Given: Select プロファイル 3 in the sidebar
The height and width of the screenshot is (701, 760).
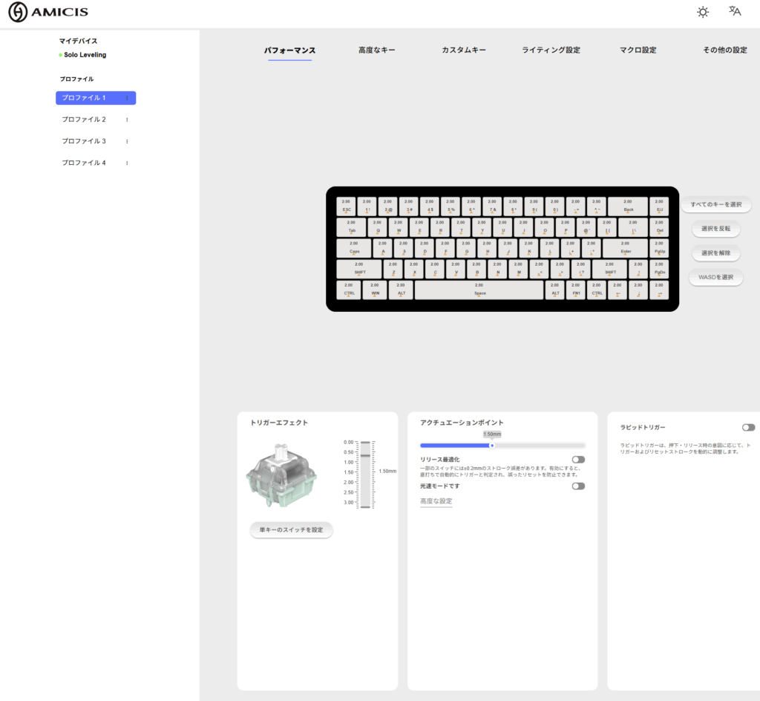Looking at the screenshot, I should [84, 141].
